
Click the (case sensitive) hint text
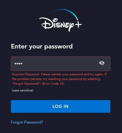click(x=23, y=90)
